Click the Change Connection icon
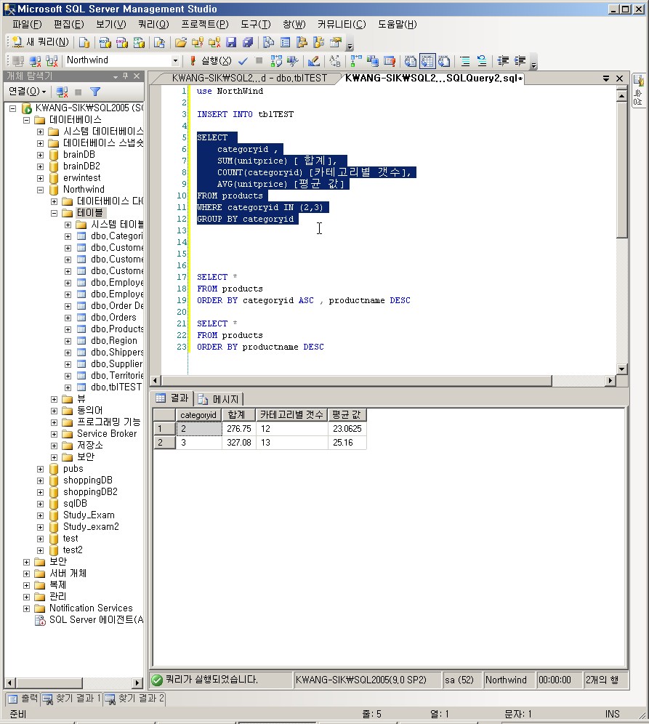 tap(52, 60)
